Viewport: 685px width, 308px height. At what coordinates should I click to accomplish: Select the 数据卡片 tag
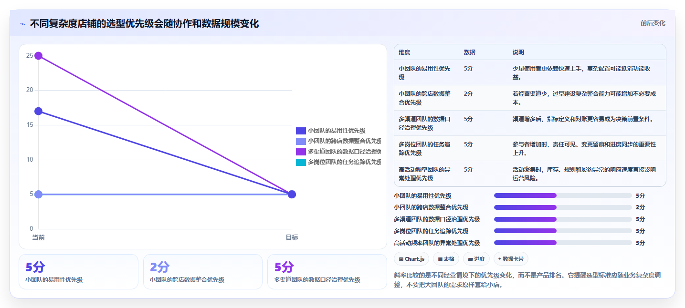(511, 259)
